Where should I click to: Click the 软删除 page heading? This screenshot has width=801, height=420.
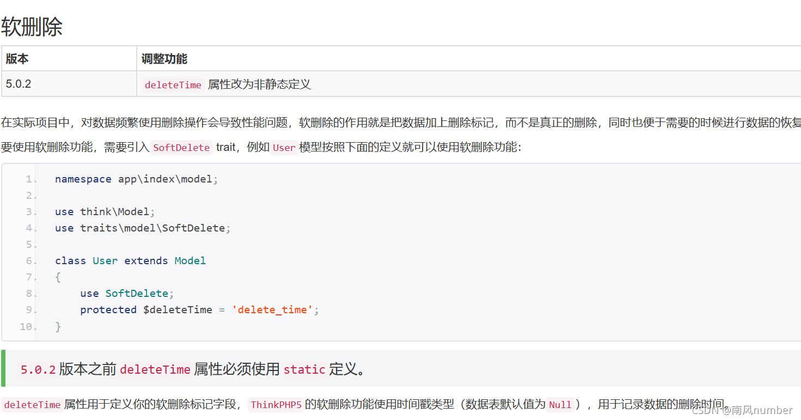pyautogui.click(x=32, y=26)
